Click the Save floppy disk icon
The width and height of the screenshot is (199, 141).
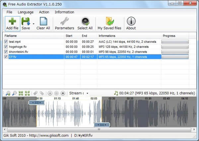pos(26,21)
